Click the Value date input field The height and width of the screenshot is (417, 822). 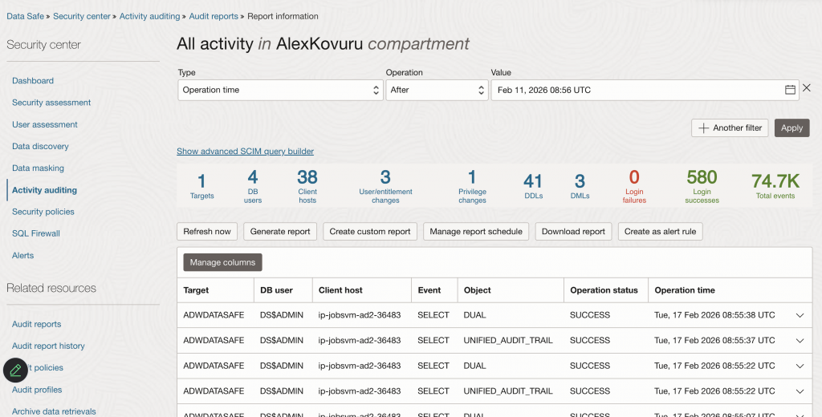(634, 91)
